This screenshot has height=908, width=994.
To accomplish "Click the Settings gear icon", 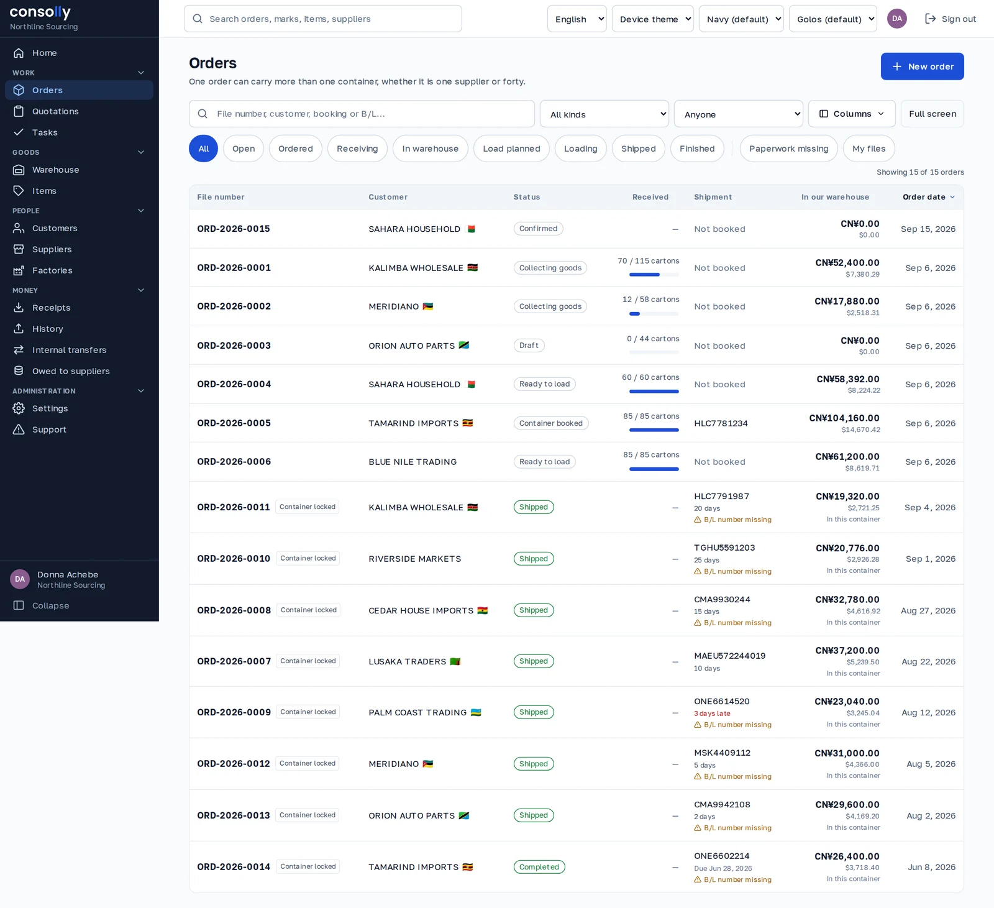I will pyautogui.click(x=19, y=408).
